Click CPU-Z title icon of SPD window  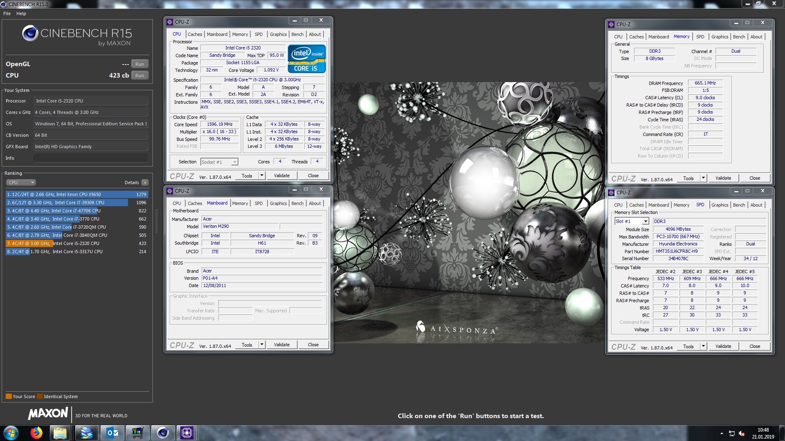tap(611, 192)
